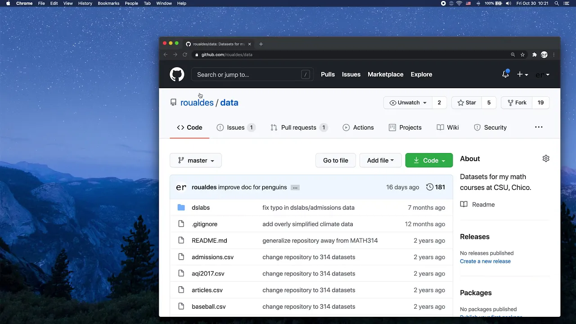The image size is (576, 324).
Task: Open the green Code dropdown
Action: pyautogui.click(x=429, y=160)
